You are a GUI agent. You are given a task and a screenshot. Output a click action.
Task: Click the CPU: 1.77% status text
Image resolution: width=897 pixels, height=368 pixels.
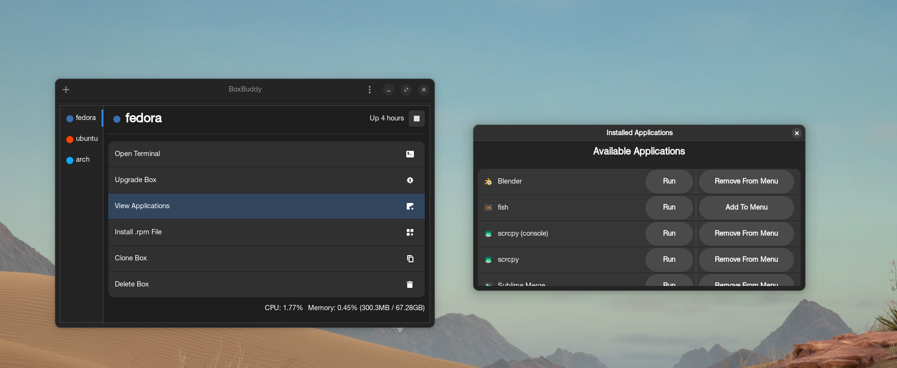[x=284, y=308]
